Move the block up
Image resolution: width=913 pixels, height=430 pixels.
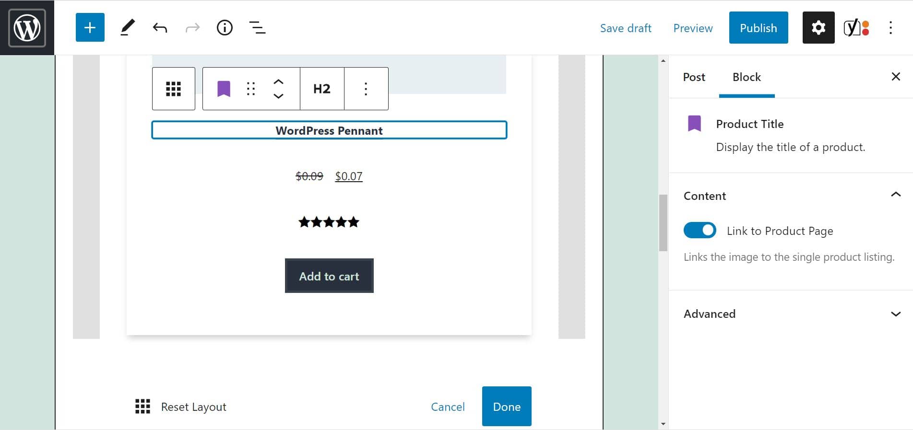point(278,81)
